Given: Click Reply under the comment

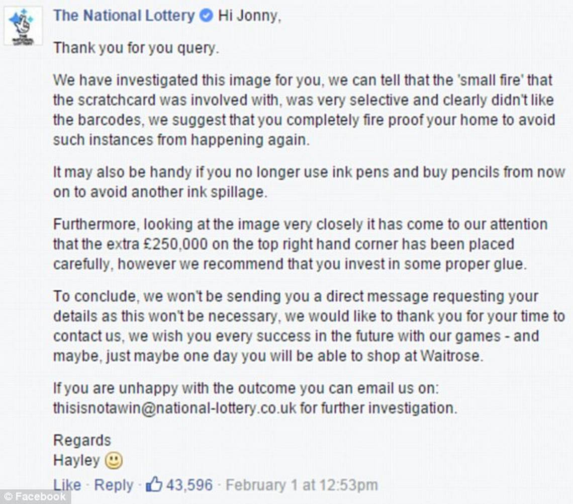Looking at the screenshot, I should click(x=114, y=485).
